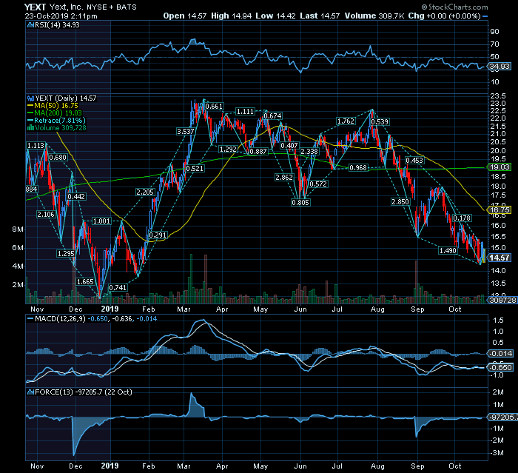Click the Retrace(7.81%) legend text

pos(60,121)
